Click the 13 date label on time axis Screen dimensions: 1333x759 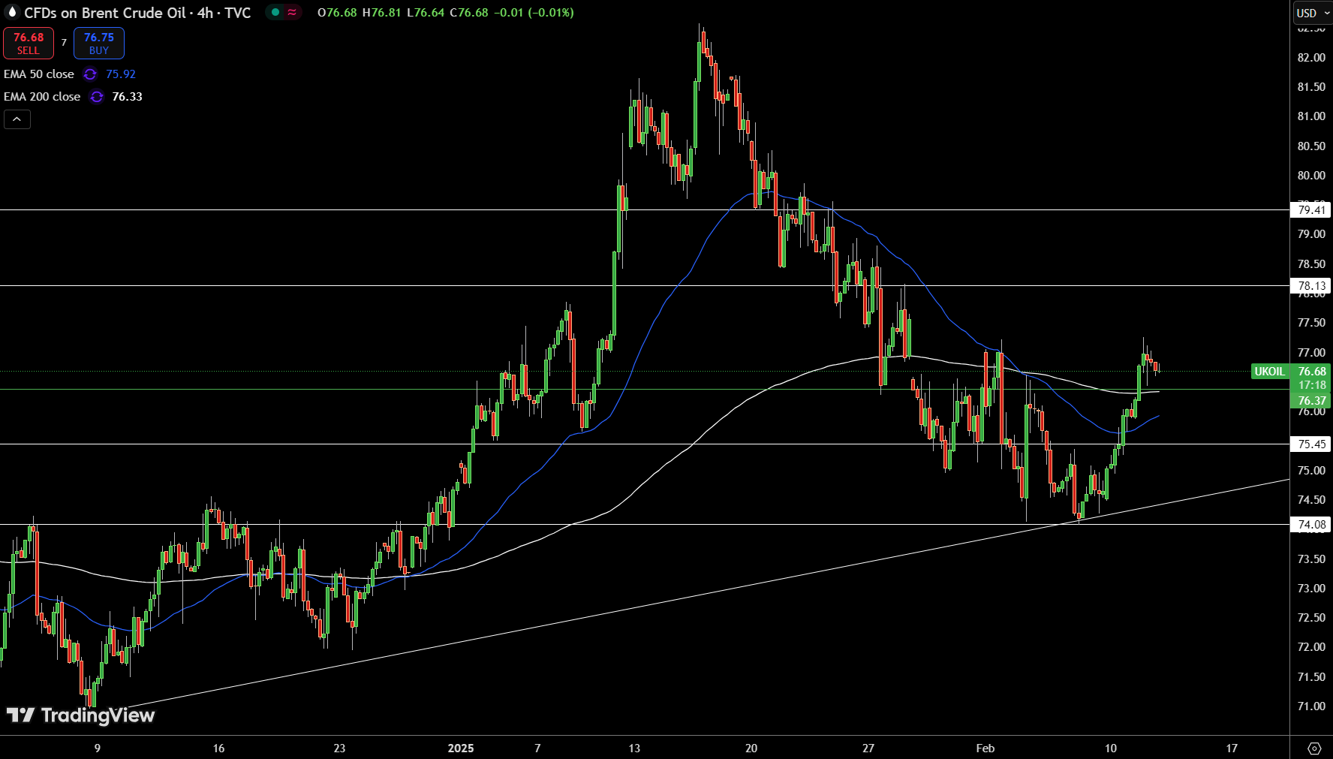[x=634, y=748]
